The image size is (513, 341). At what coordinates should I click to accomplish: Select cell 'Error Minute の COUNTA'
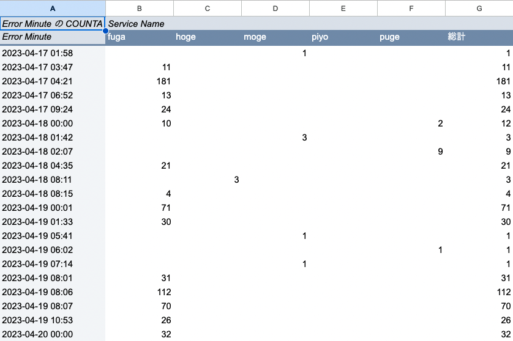pos(53,23)
